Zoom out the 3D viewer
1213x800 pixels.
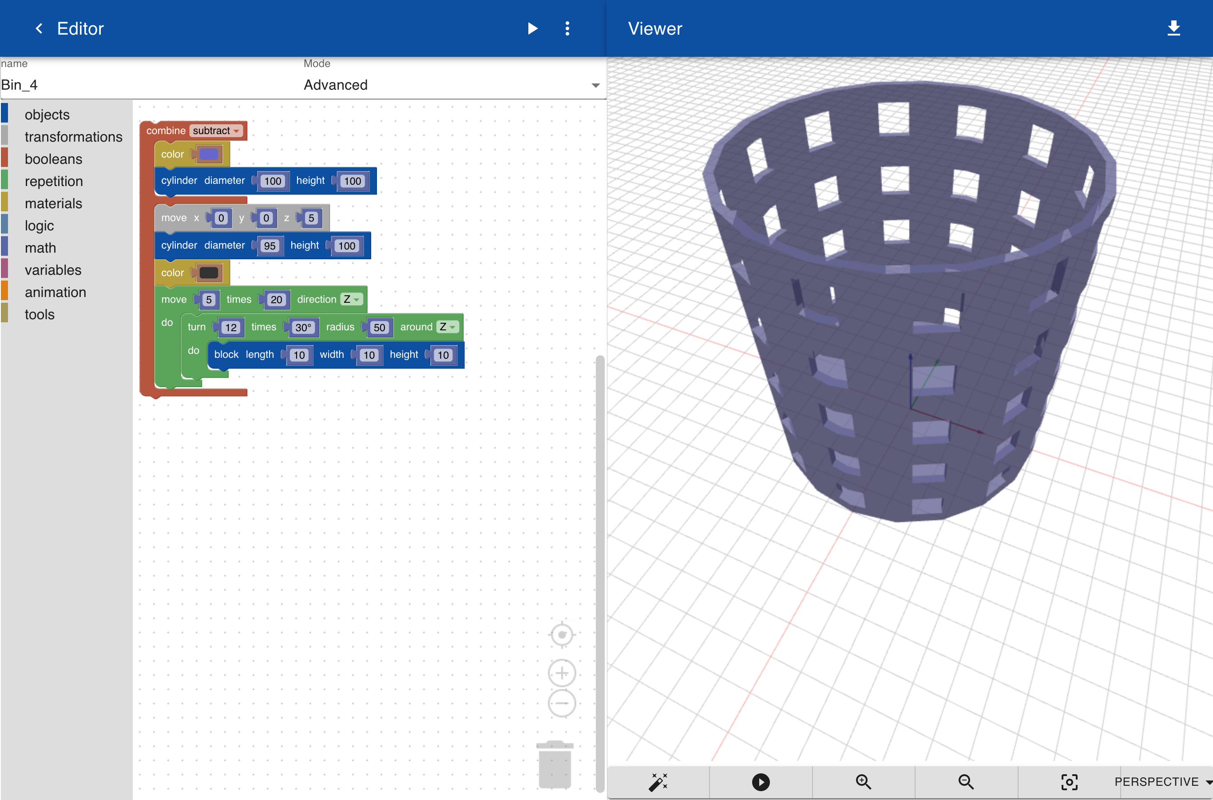tap(966, 782)
